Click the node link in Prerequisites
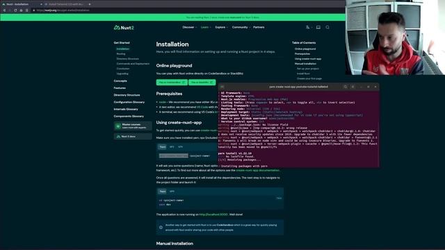This screenshot has height=250, width=445. click(x=162, y=102)
